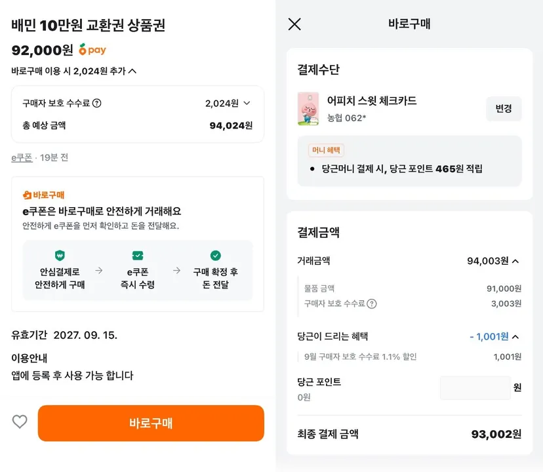Click 변경 to change payment method
Image resolution: width=543 pixels, height=472 pixels.
pos(504,109)
